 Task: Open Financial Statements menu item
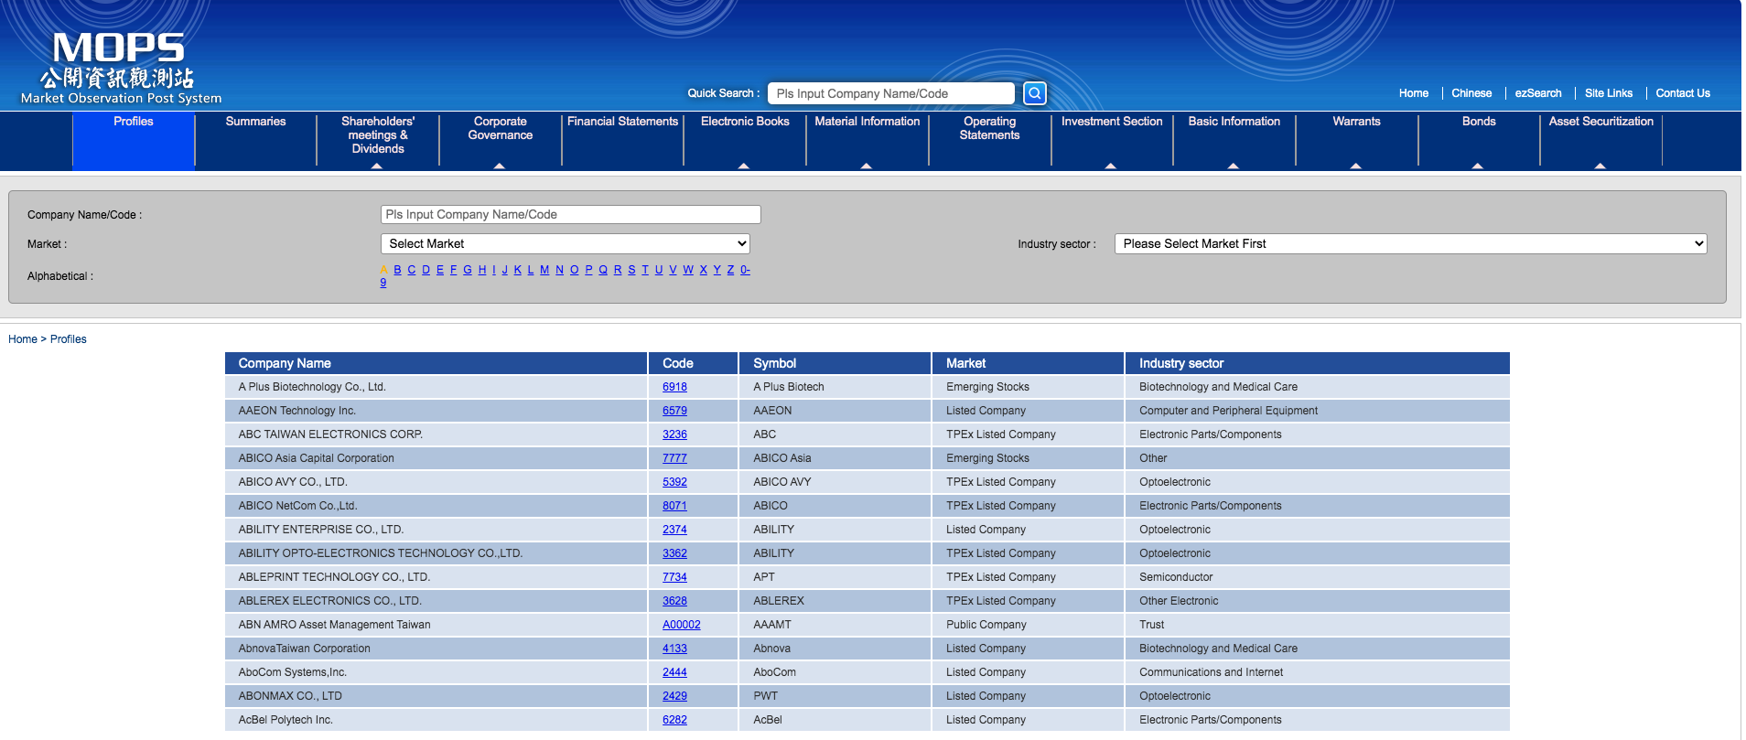[622, 122]
